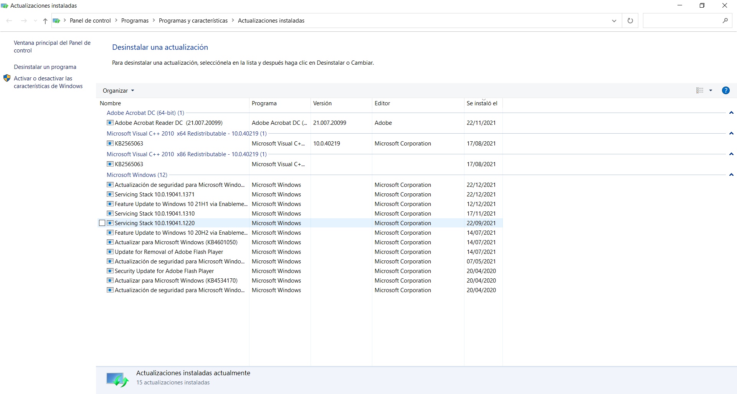Select Actualizar para Microsoft Windows (KB4534170)
737x394 pixels.
pos(299,281)
